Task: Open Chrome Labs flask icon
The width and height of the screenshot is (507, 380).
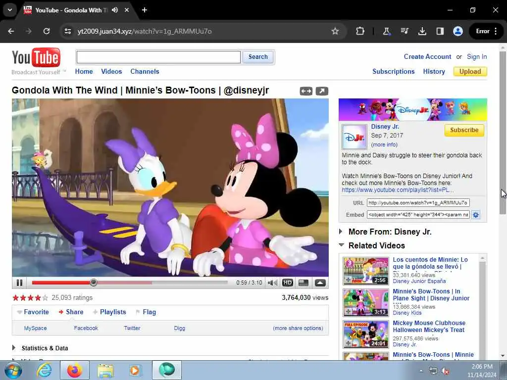Action: click(386, 31)
